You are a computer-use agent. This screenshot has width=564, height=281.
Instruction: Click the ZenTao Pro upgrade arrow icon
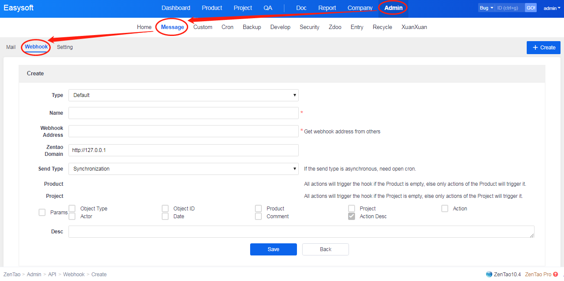(556, 274)
